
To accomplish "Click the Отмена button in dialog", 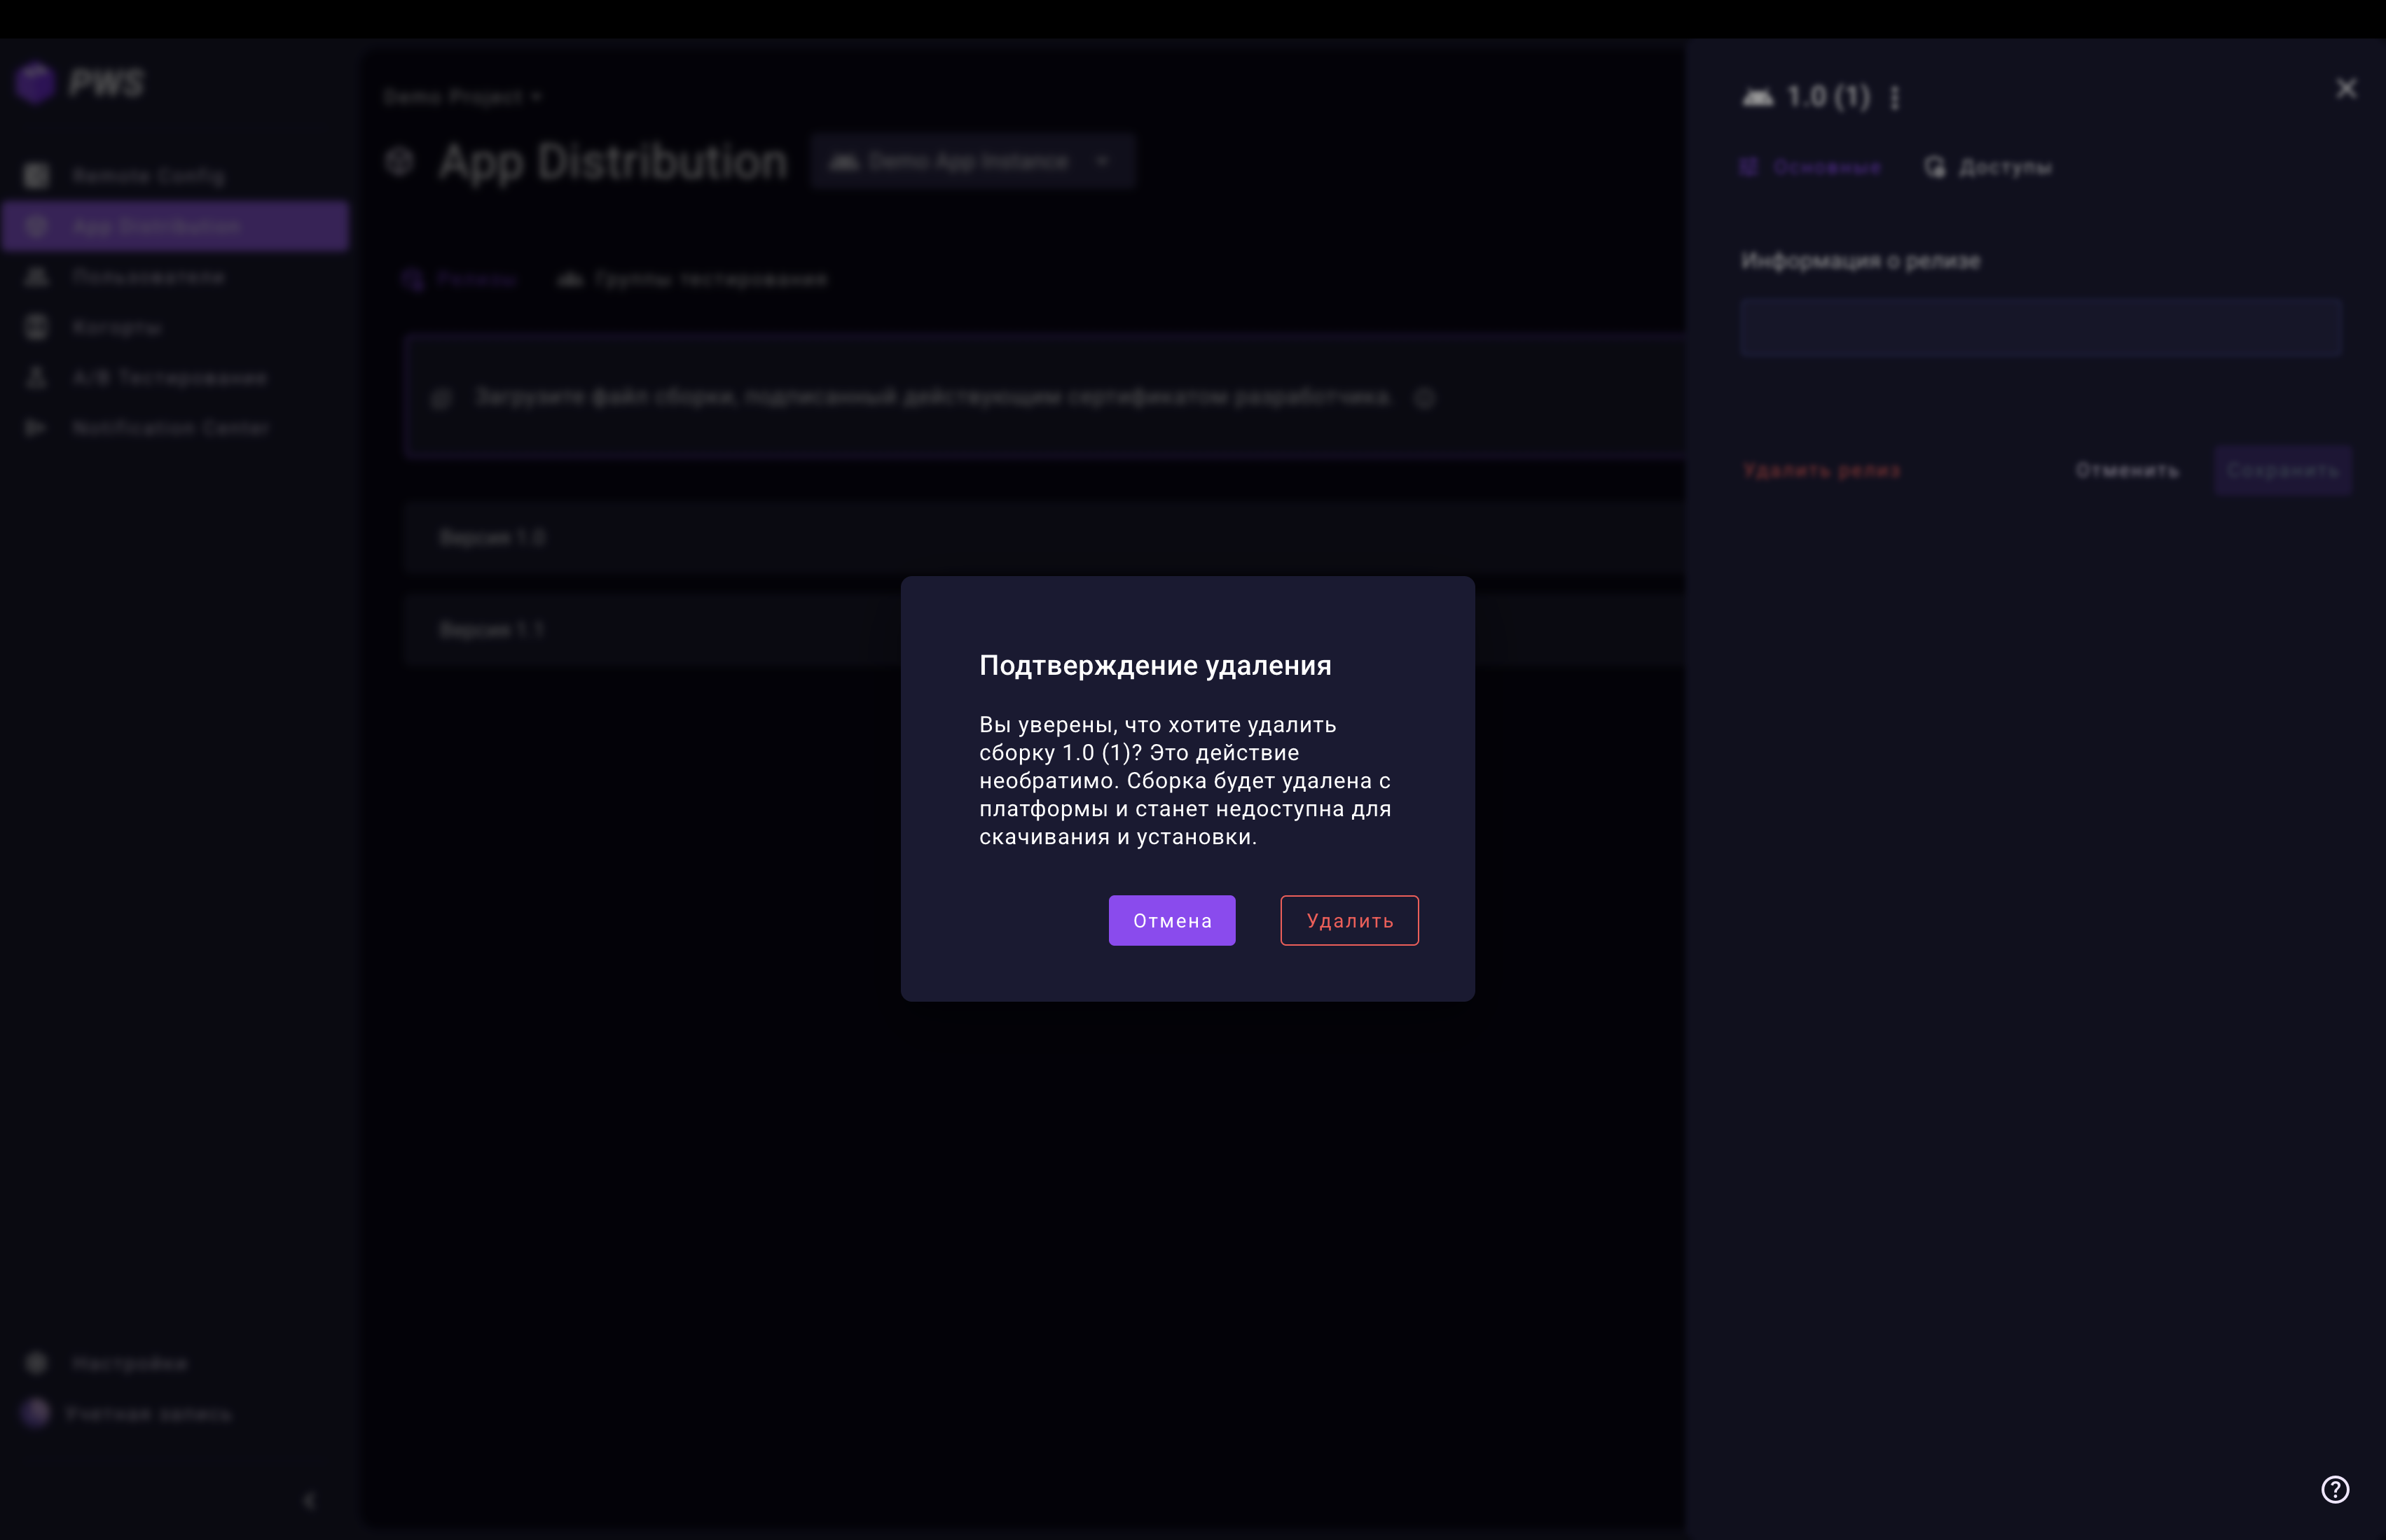I will [x=1171, y=920].
